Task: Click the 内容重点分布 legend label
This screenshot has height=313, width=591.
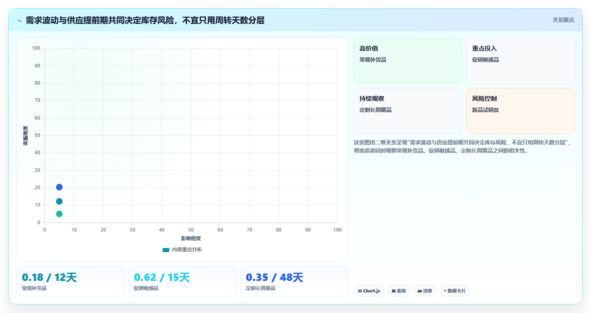Action: (187, 250)
